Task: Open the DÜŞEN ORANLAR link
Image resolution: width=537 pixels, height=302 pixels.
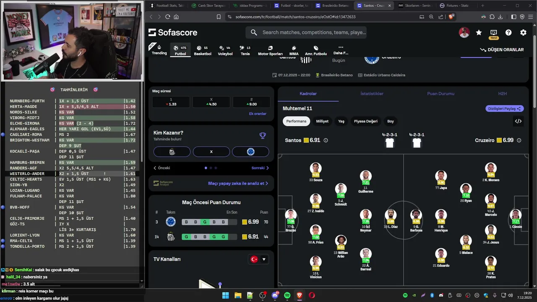Action: pyautogui.click(x=502, y=49)
